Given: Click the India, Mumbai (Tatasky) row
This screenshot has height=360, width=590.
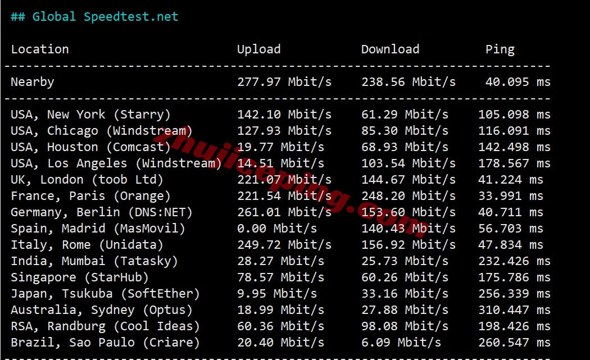Looking at the screenshot, I should coord(280,261).
